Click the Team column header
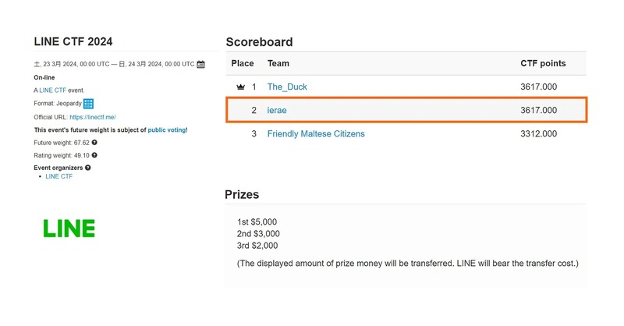 point(278,63)
